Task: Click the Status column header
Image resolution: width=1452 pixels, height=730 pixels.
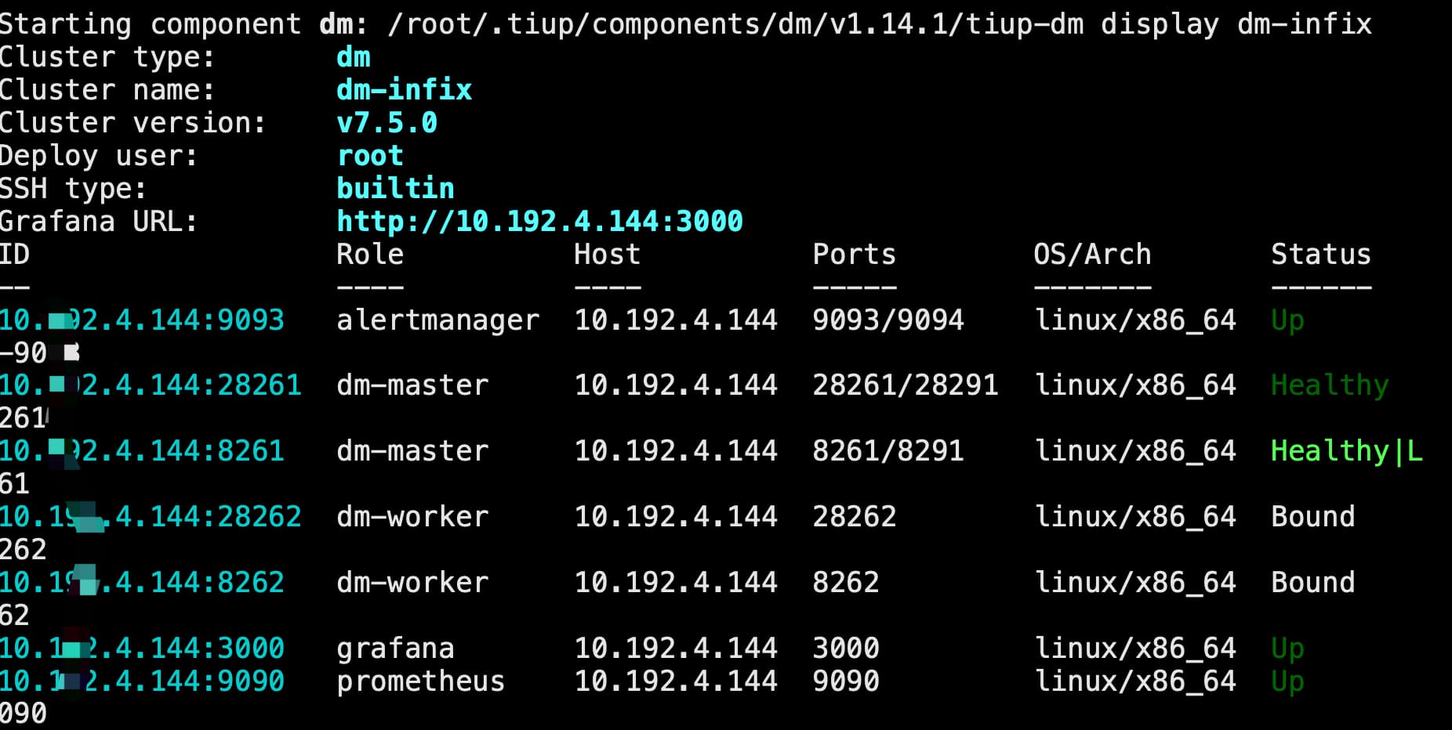Action: 1320,255
